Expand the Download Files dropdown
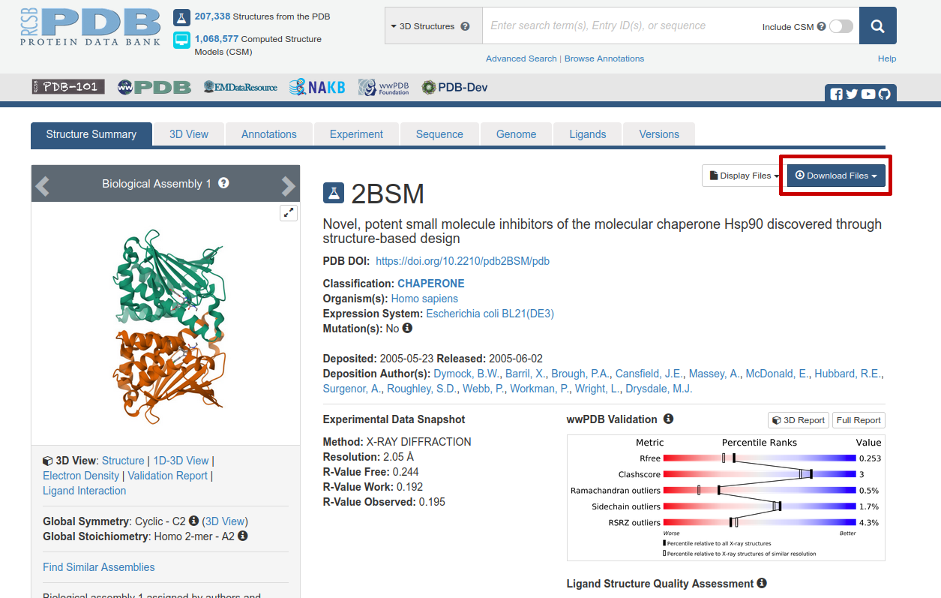Screen dimensions: 941x598 [836, 176]
